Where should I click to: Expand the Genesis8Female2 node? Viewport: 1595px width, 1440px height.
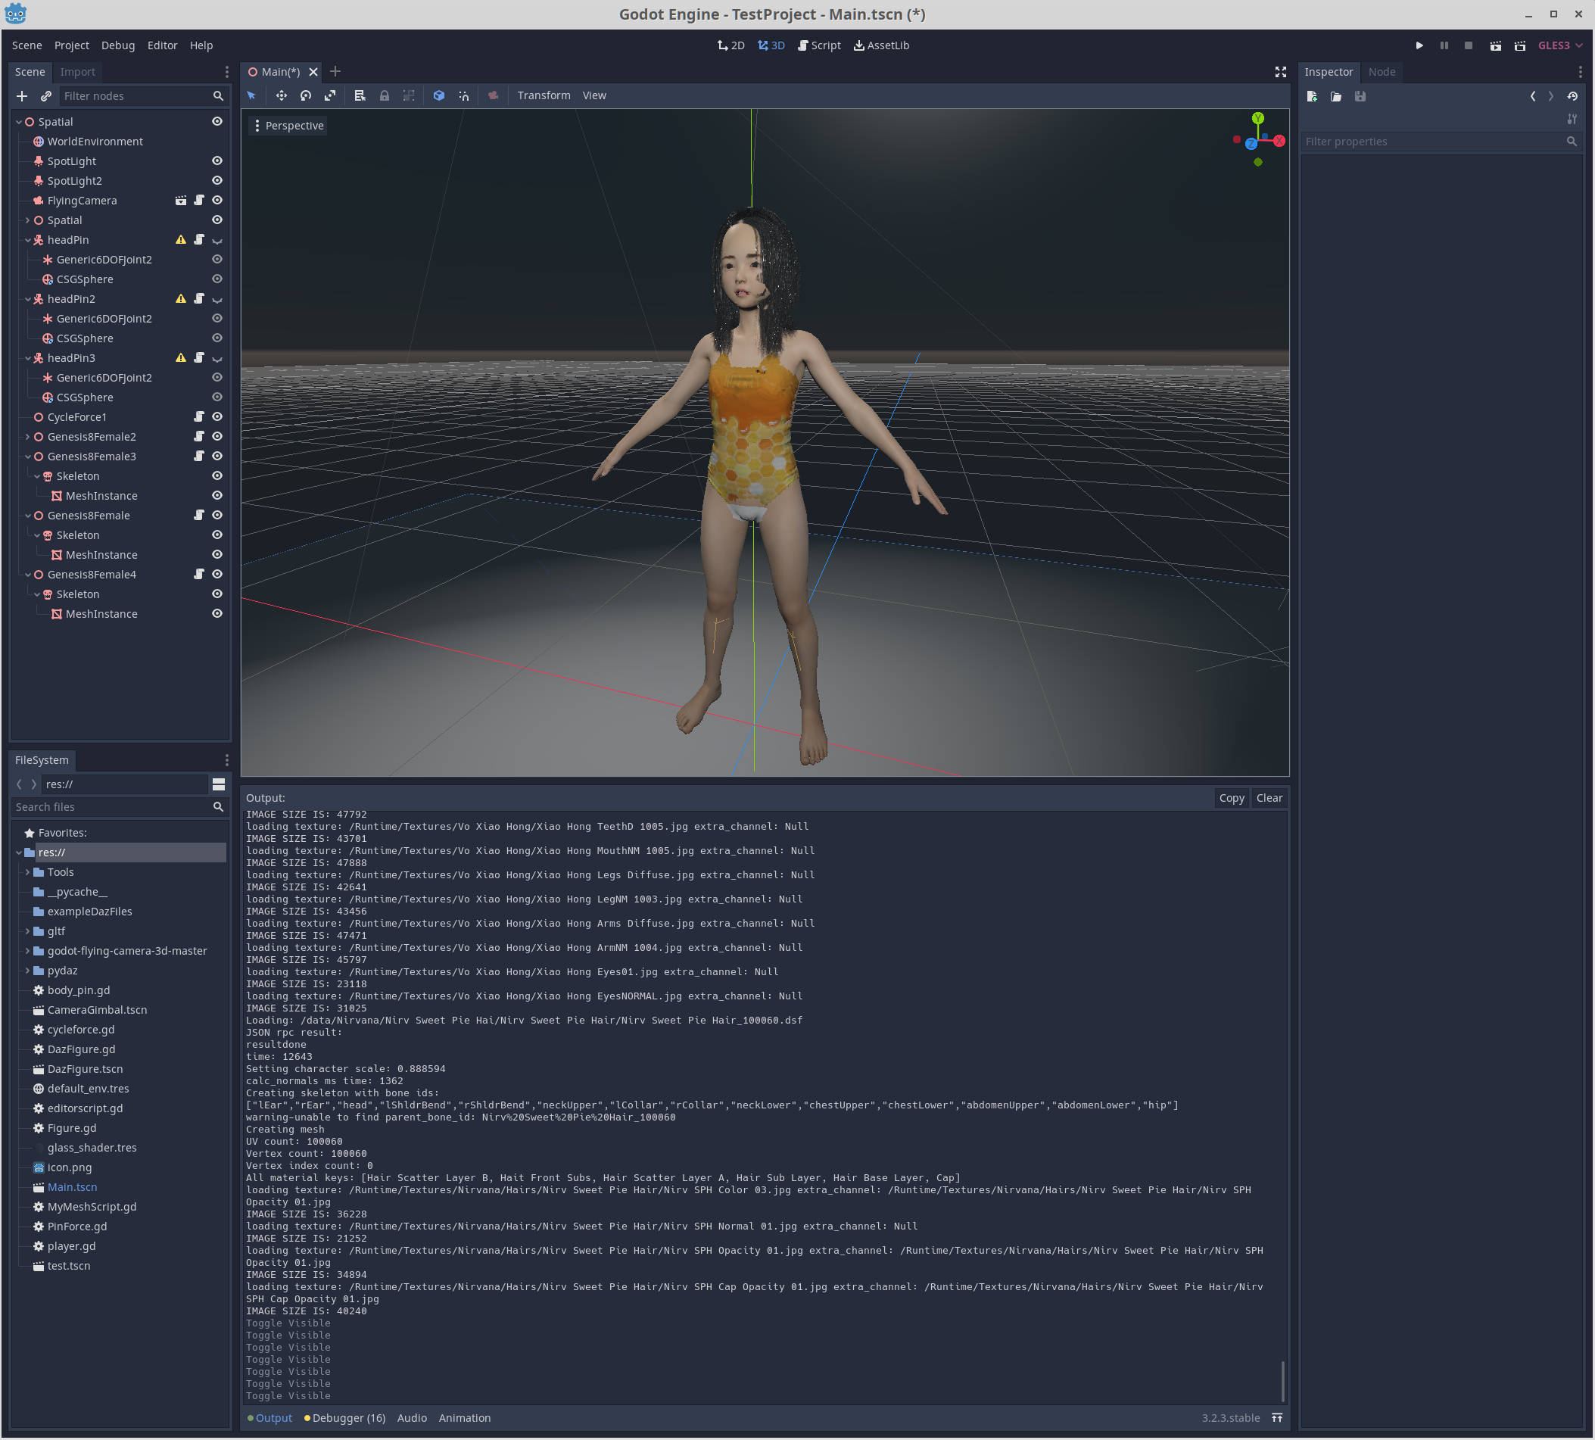click(28, 437)
